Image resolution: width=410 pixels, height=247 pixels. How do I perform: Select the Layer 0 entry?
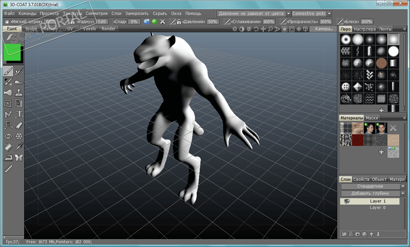pos(377,208)
